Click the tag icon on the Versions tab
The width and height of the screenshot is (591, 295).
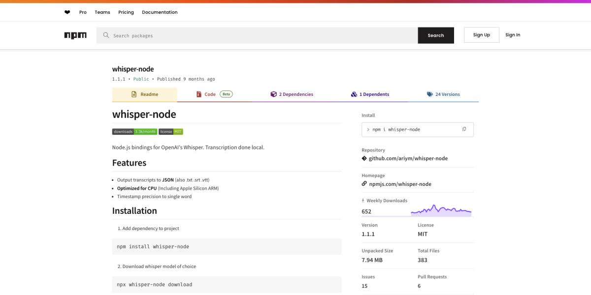pos(429,94)
